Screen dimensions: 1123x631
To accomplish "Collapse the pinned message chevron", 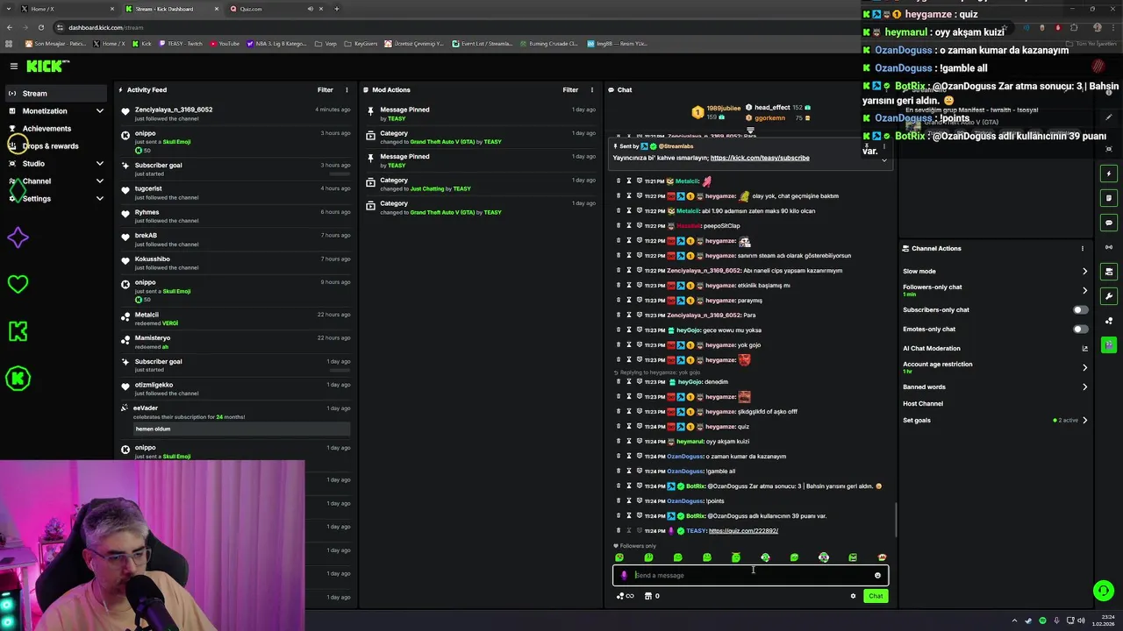I will tap(883, 160).
